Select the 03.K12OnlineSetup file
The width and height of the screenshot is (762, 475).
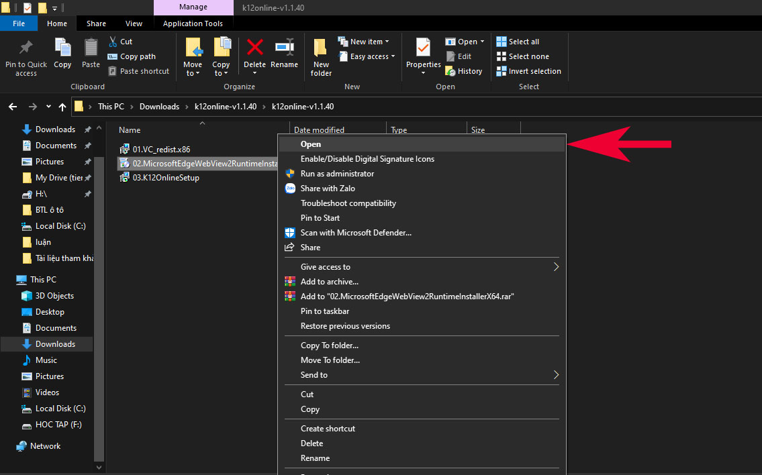point(165,178)
